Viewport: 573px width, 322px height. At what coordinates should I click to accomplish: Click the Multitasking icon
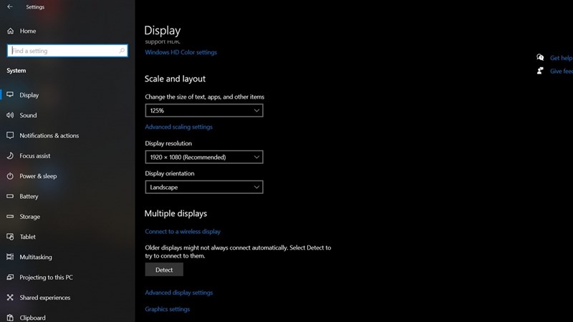point(10,257)
